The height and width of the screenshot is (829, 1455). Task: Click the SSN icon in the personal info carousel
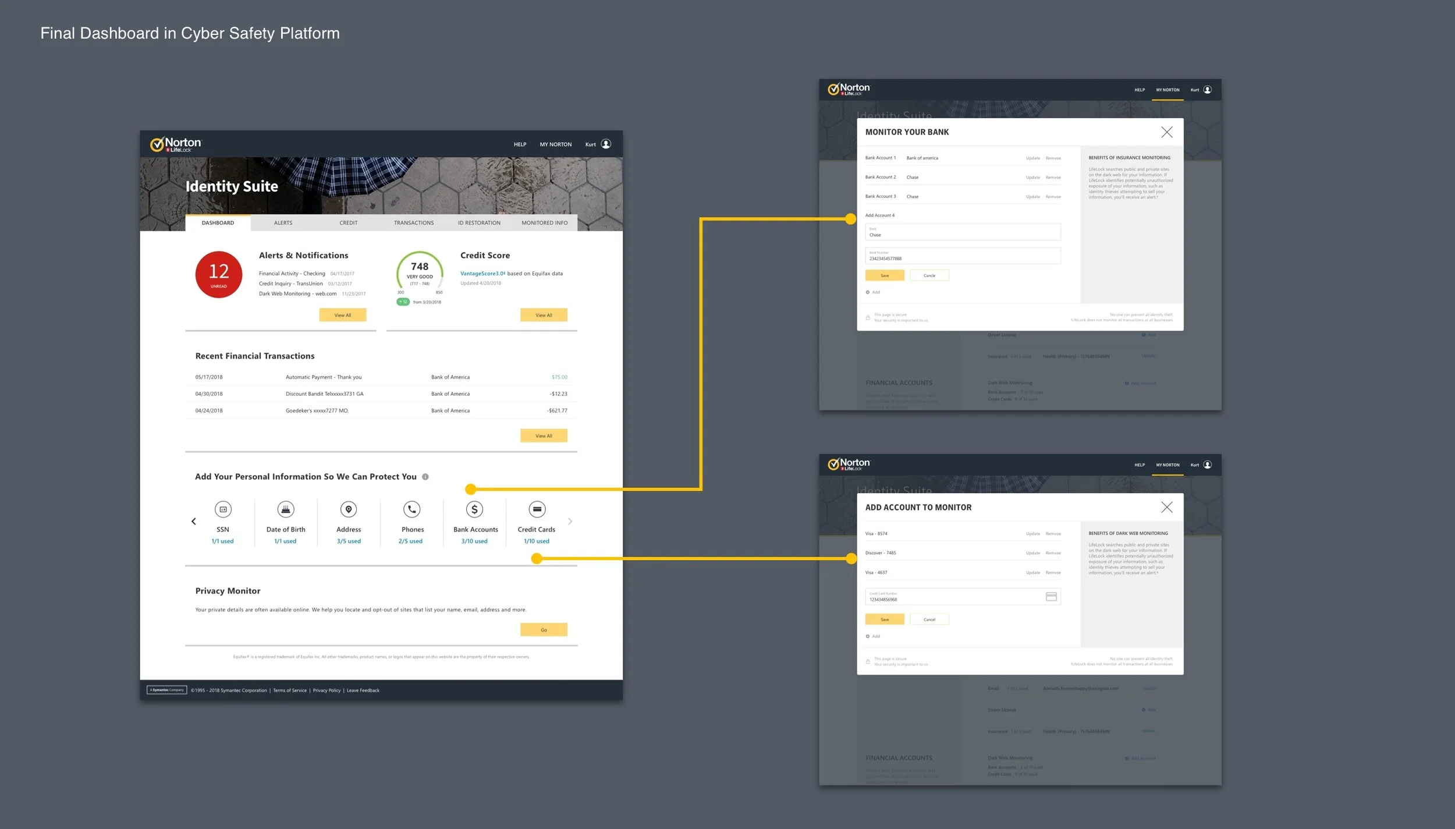223,509
